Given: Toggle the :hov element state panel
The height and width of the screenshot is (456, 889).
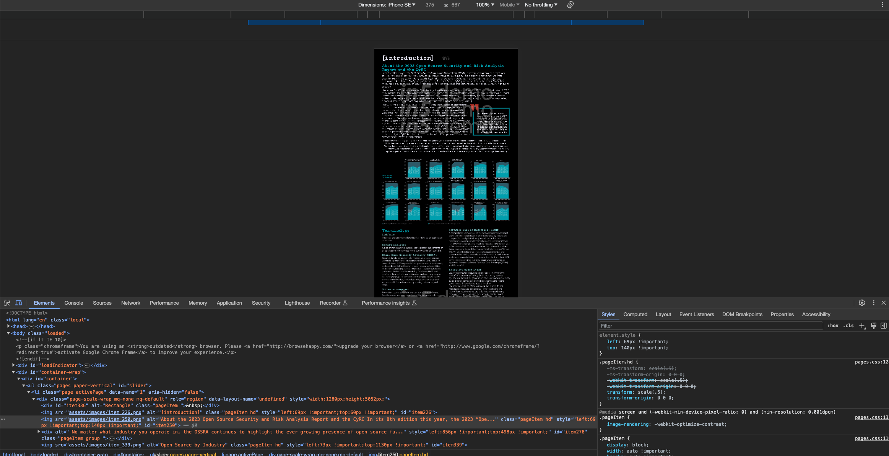Looking at the screenshot, I should [833, 326].
